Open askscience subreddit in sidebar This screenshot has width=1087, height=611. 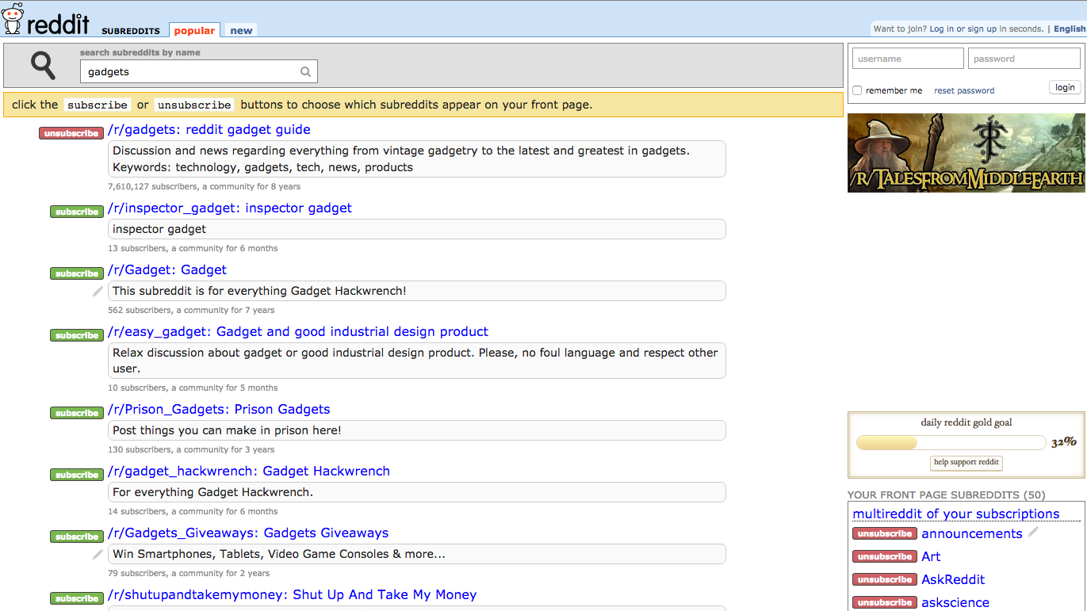[x=955, y=602]
